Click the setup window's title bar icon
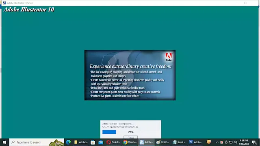Viewport: 260px width, 146px height. [4, 3]
